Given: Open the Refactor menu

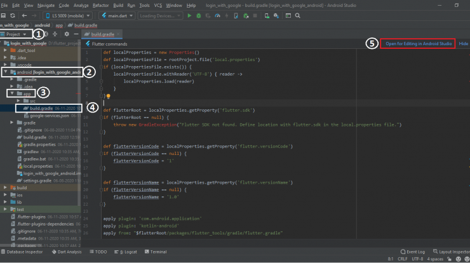Looking at the screenshot, I should click(101, 5).
